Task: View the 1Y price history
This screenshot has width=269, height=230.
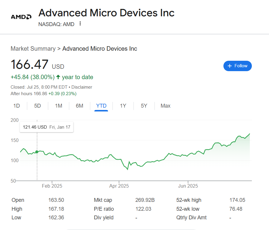Action: point(123,106)
